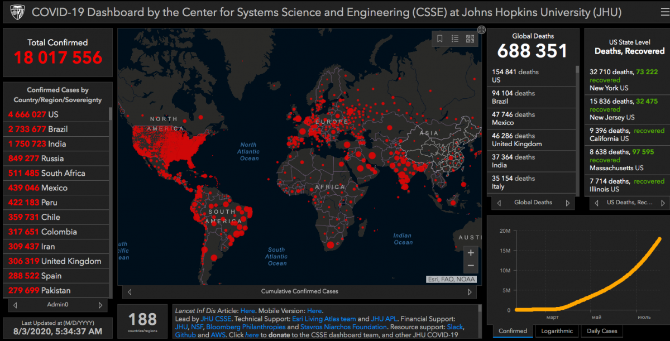The width and height of the screenshot is (670, 341).
Task: Click the '154 841 deaths US' entry
Action: pos(532,76)
